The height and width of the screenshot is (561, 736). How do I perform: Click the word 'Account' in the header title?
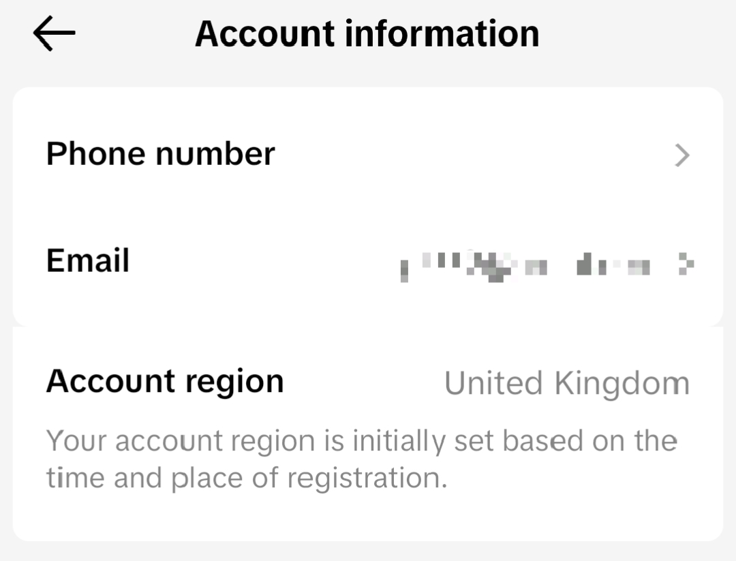pos(265,34)
